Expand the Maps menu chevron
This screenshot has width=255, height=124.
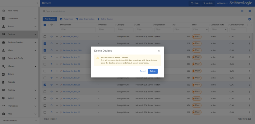pyautogui.click(x=35, y=51)
